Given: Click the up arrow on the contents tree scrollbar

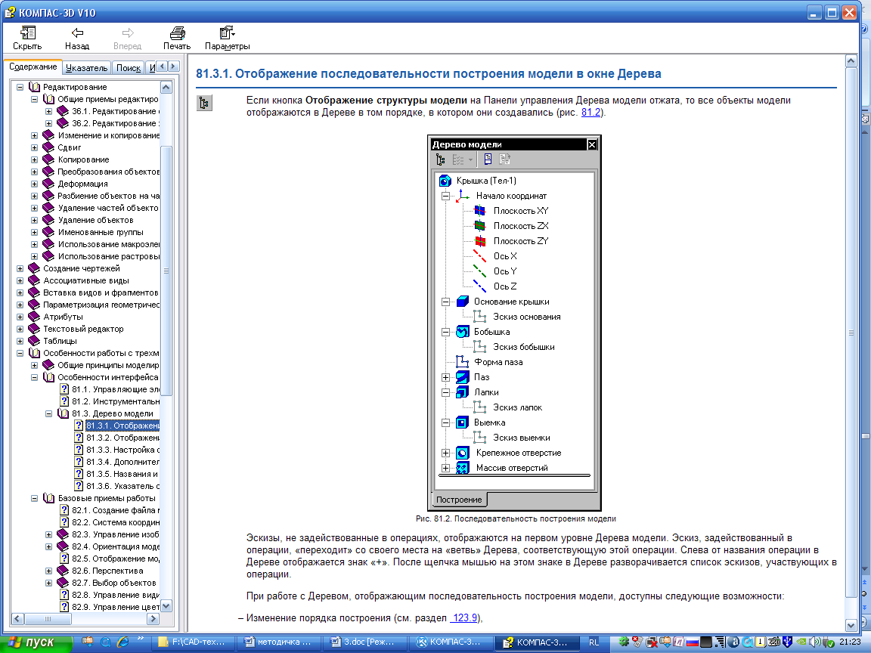Looking at the screenshot, I should coord(166,87).
